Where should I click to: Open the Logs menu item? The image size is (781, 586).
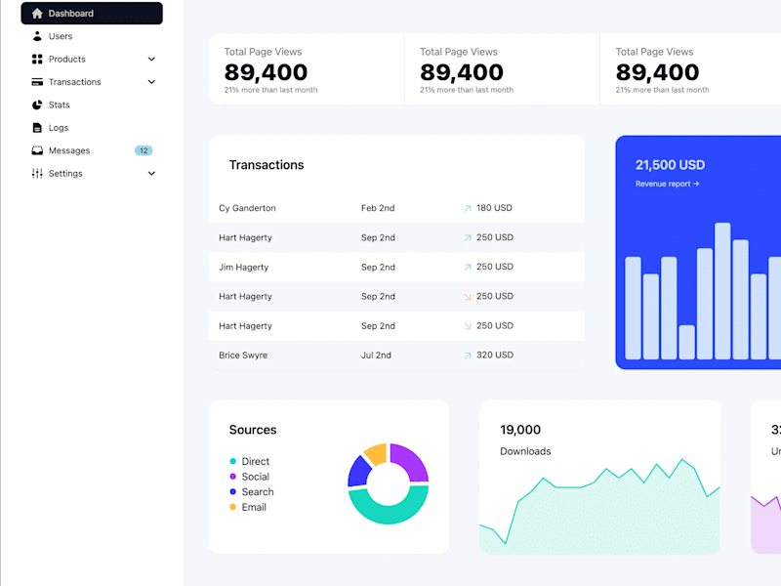(92, 128)
